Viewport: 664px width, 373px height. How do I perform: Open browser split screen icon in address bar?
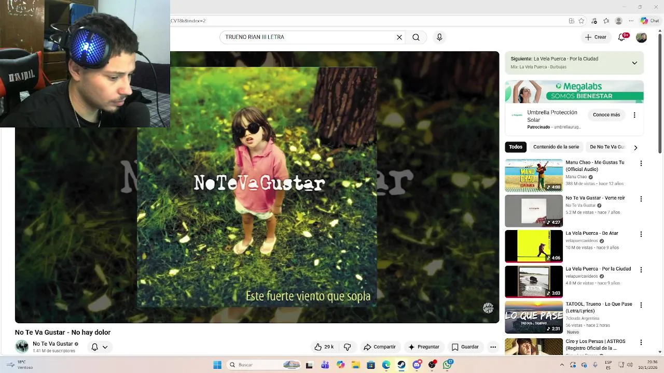571,21
